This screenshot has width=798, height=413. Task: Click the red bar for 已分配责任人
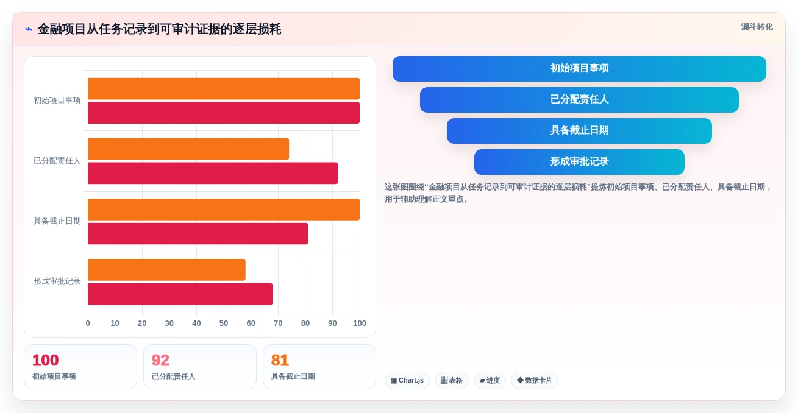pyautogui.click(x=213, y=173)
